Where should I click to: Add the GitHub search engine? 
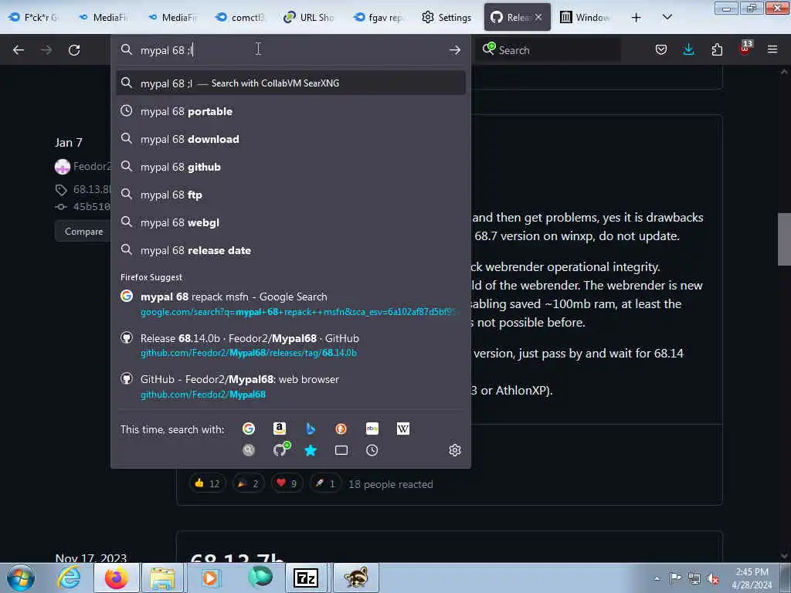click(x=280, y=449)
